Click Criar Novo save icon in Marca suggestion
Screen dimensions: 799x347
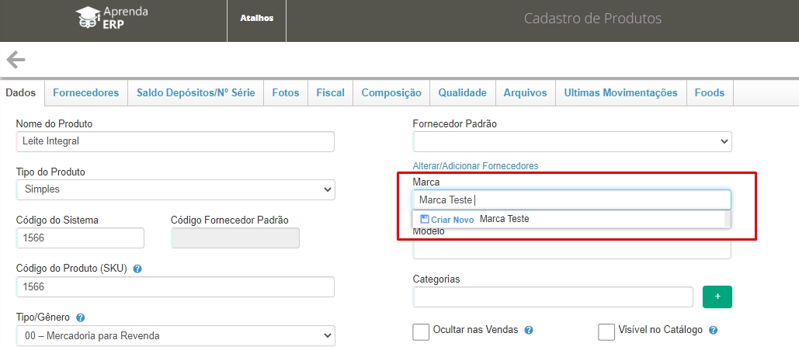[425, 220]
